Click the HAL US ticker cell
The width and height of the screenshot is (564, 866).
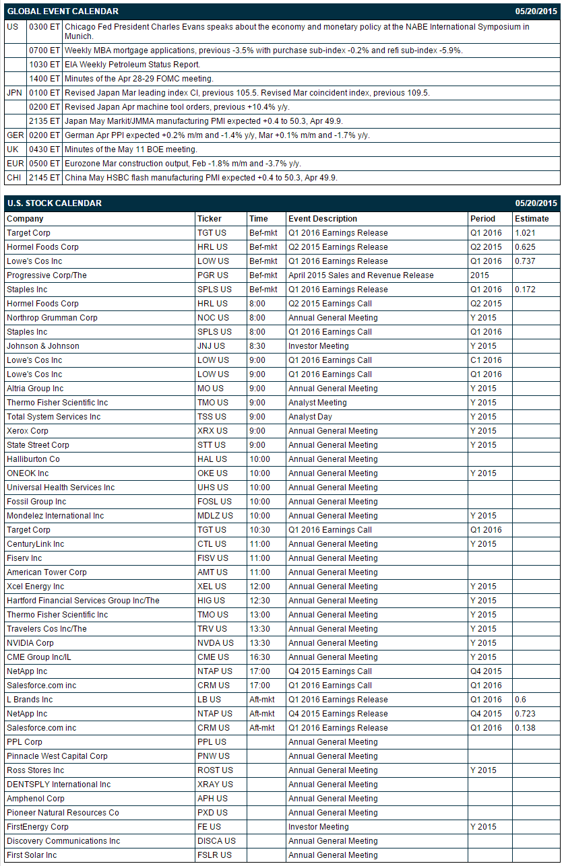point(221,459)
